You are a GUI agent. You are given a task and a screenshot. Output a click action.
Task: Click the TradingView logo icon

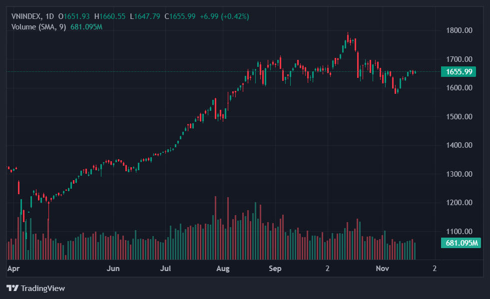point(12,288)
